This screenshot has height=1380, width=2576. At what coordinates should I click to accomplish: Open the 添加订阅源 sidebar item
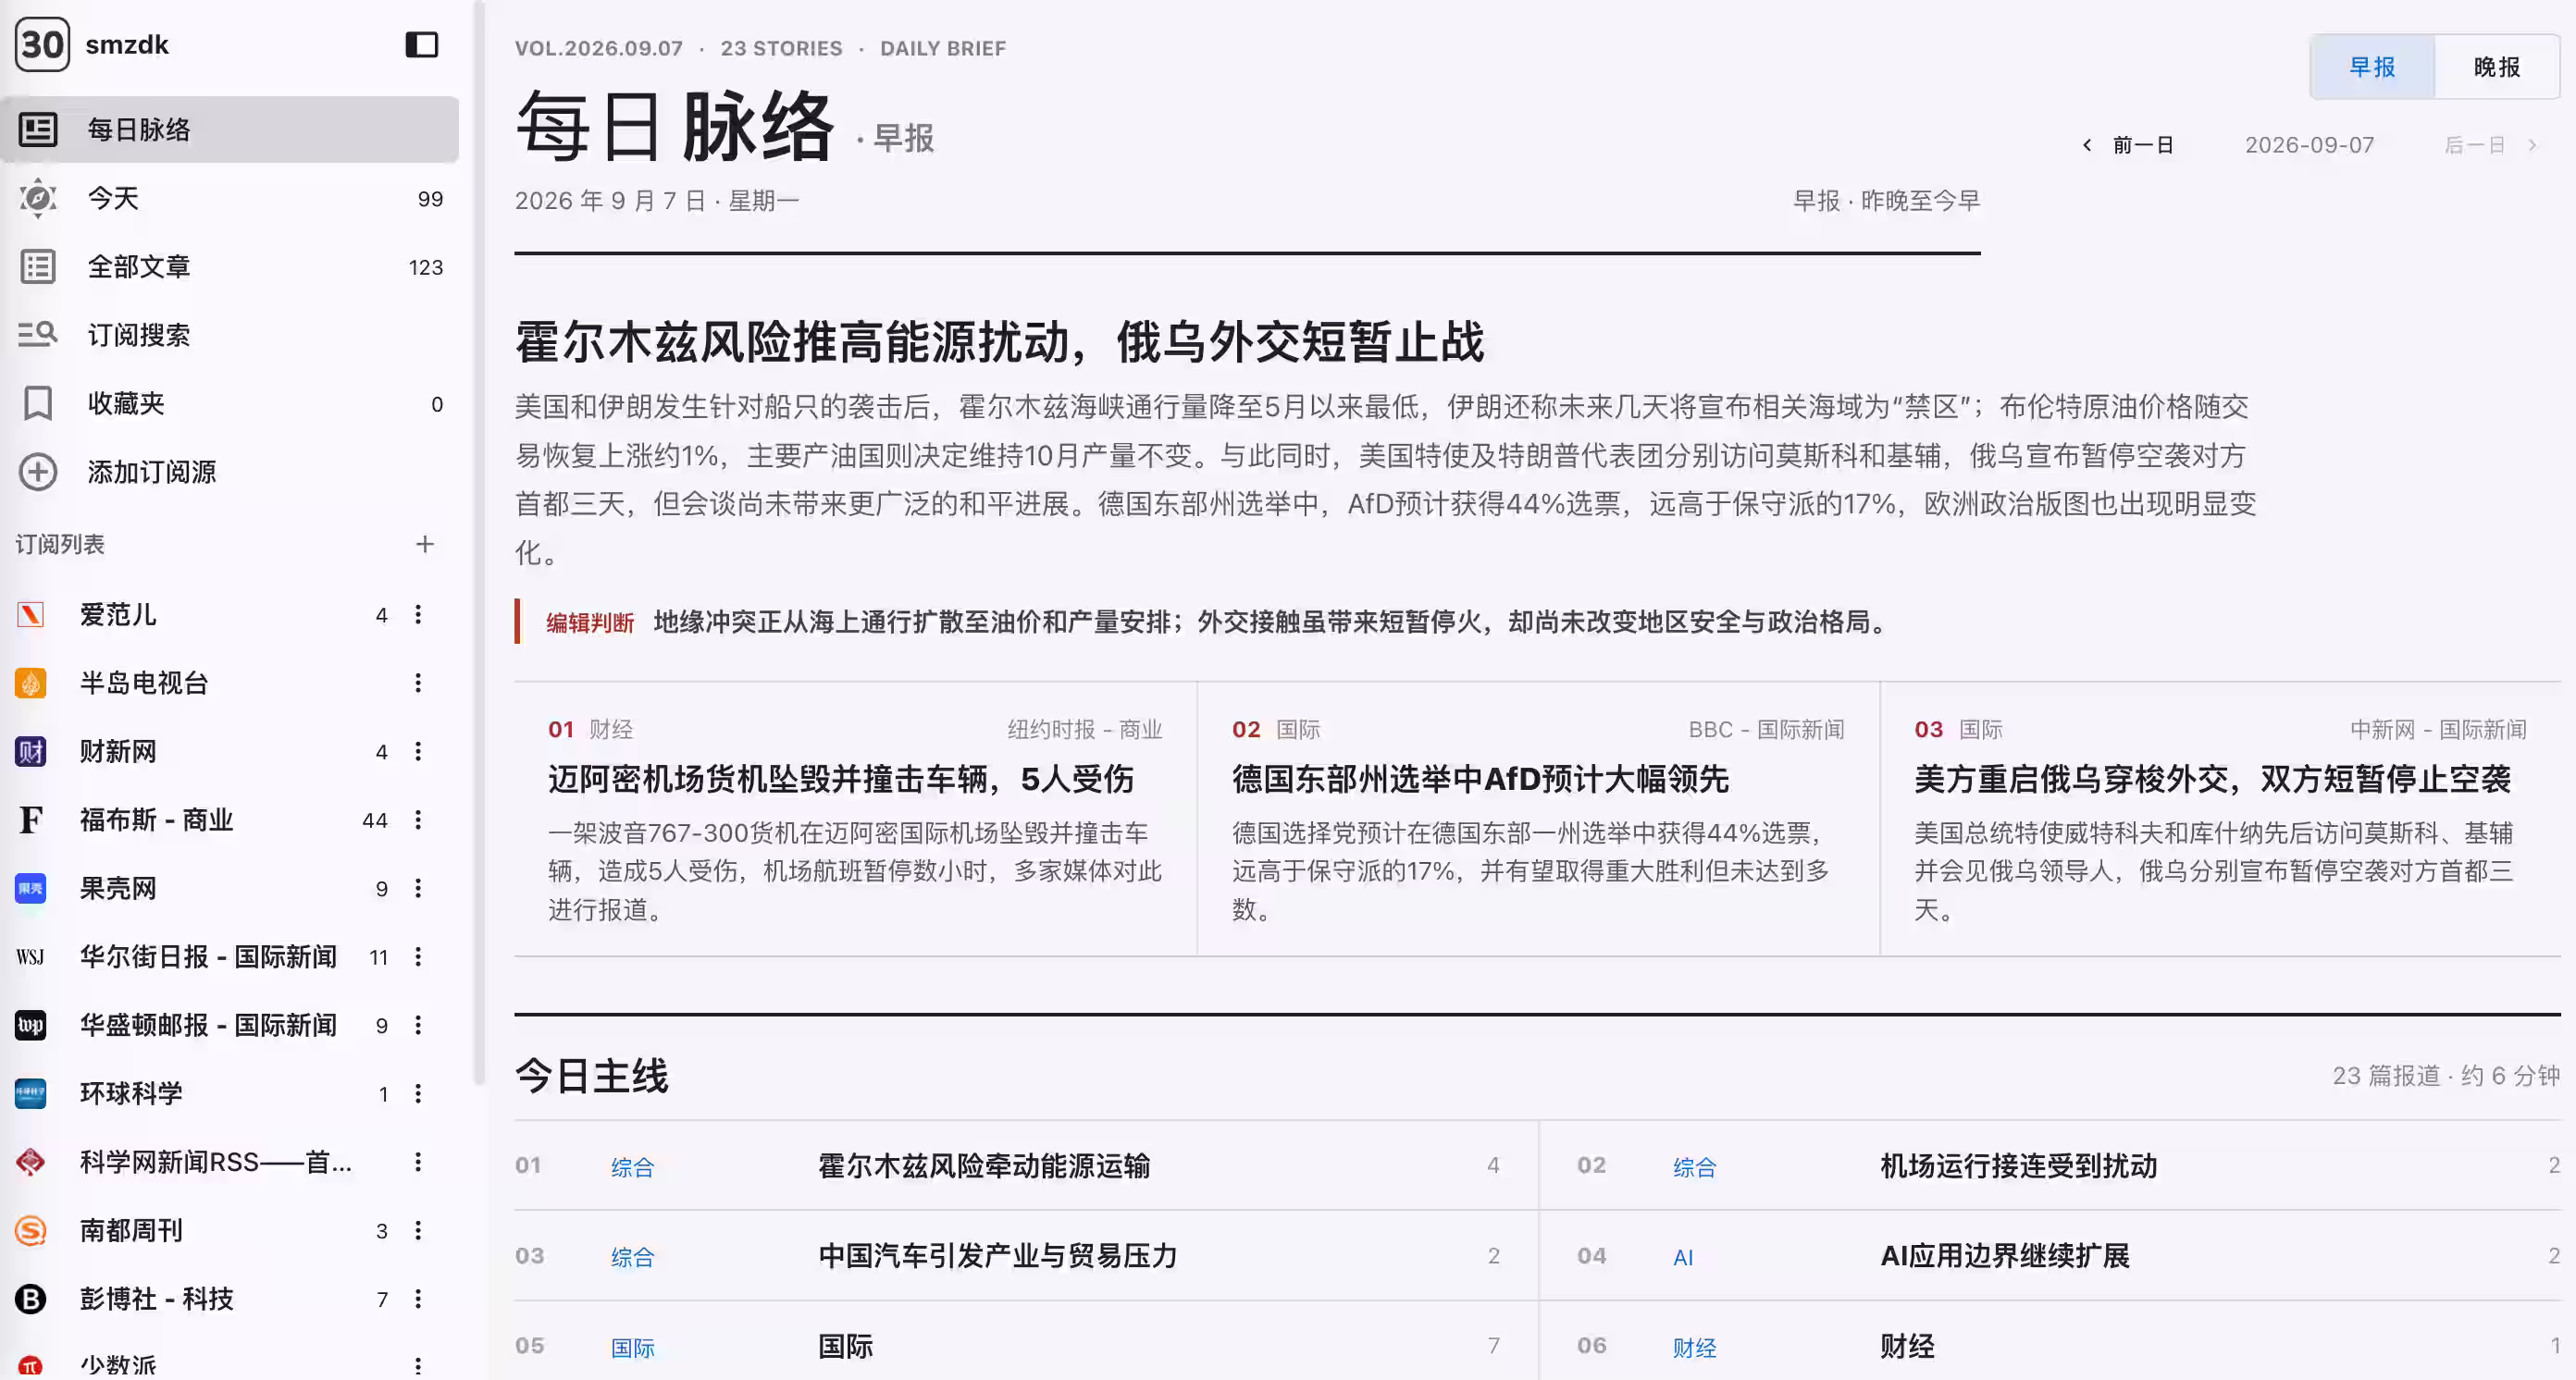coord(230,473)
